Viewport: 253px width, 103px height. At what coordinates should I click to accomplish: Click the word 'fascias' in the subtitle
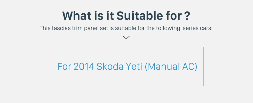(61, 28)
